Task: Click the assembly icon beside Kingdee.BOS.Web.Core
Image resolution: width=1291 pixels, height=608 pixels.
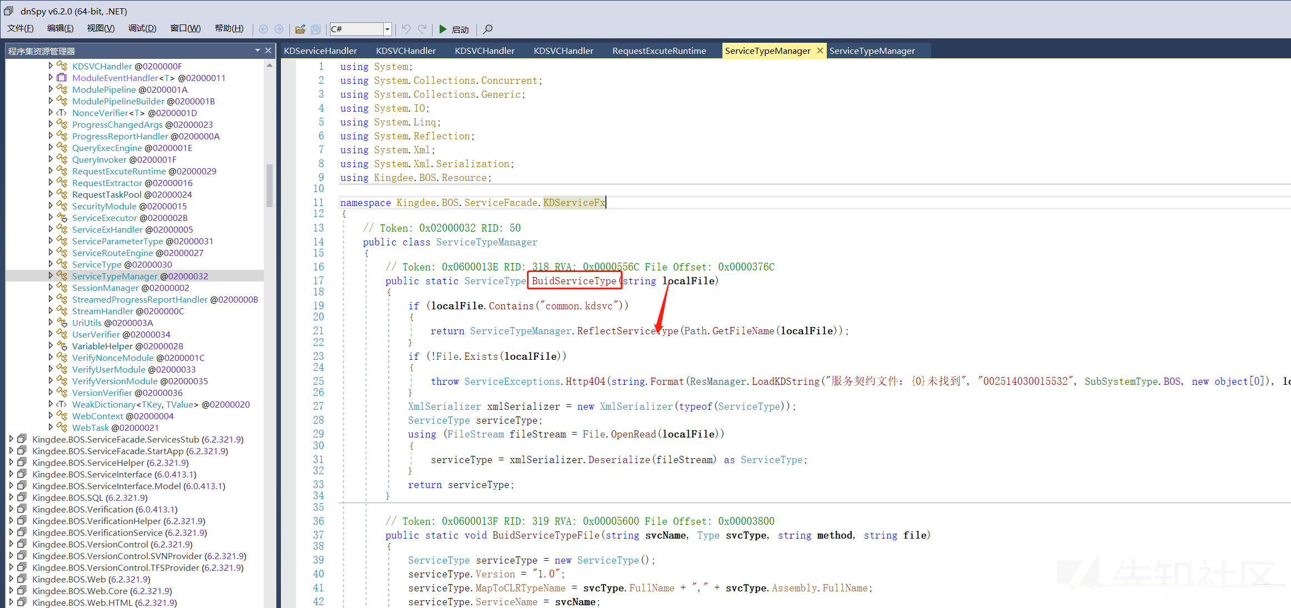Action: 22,590
